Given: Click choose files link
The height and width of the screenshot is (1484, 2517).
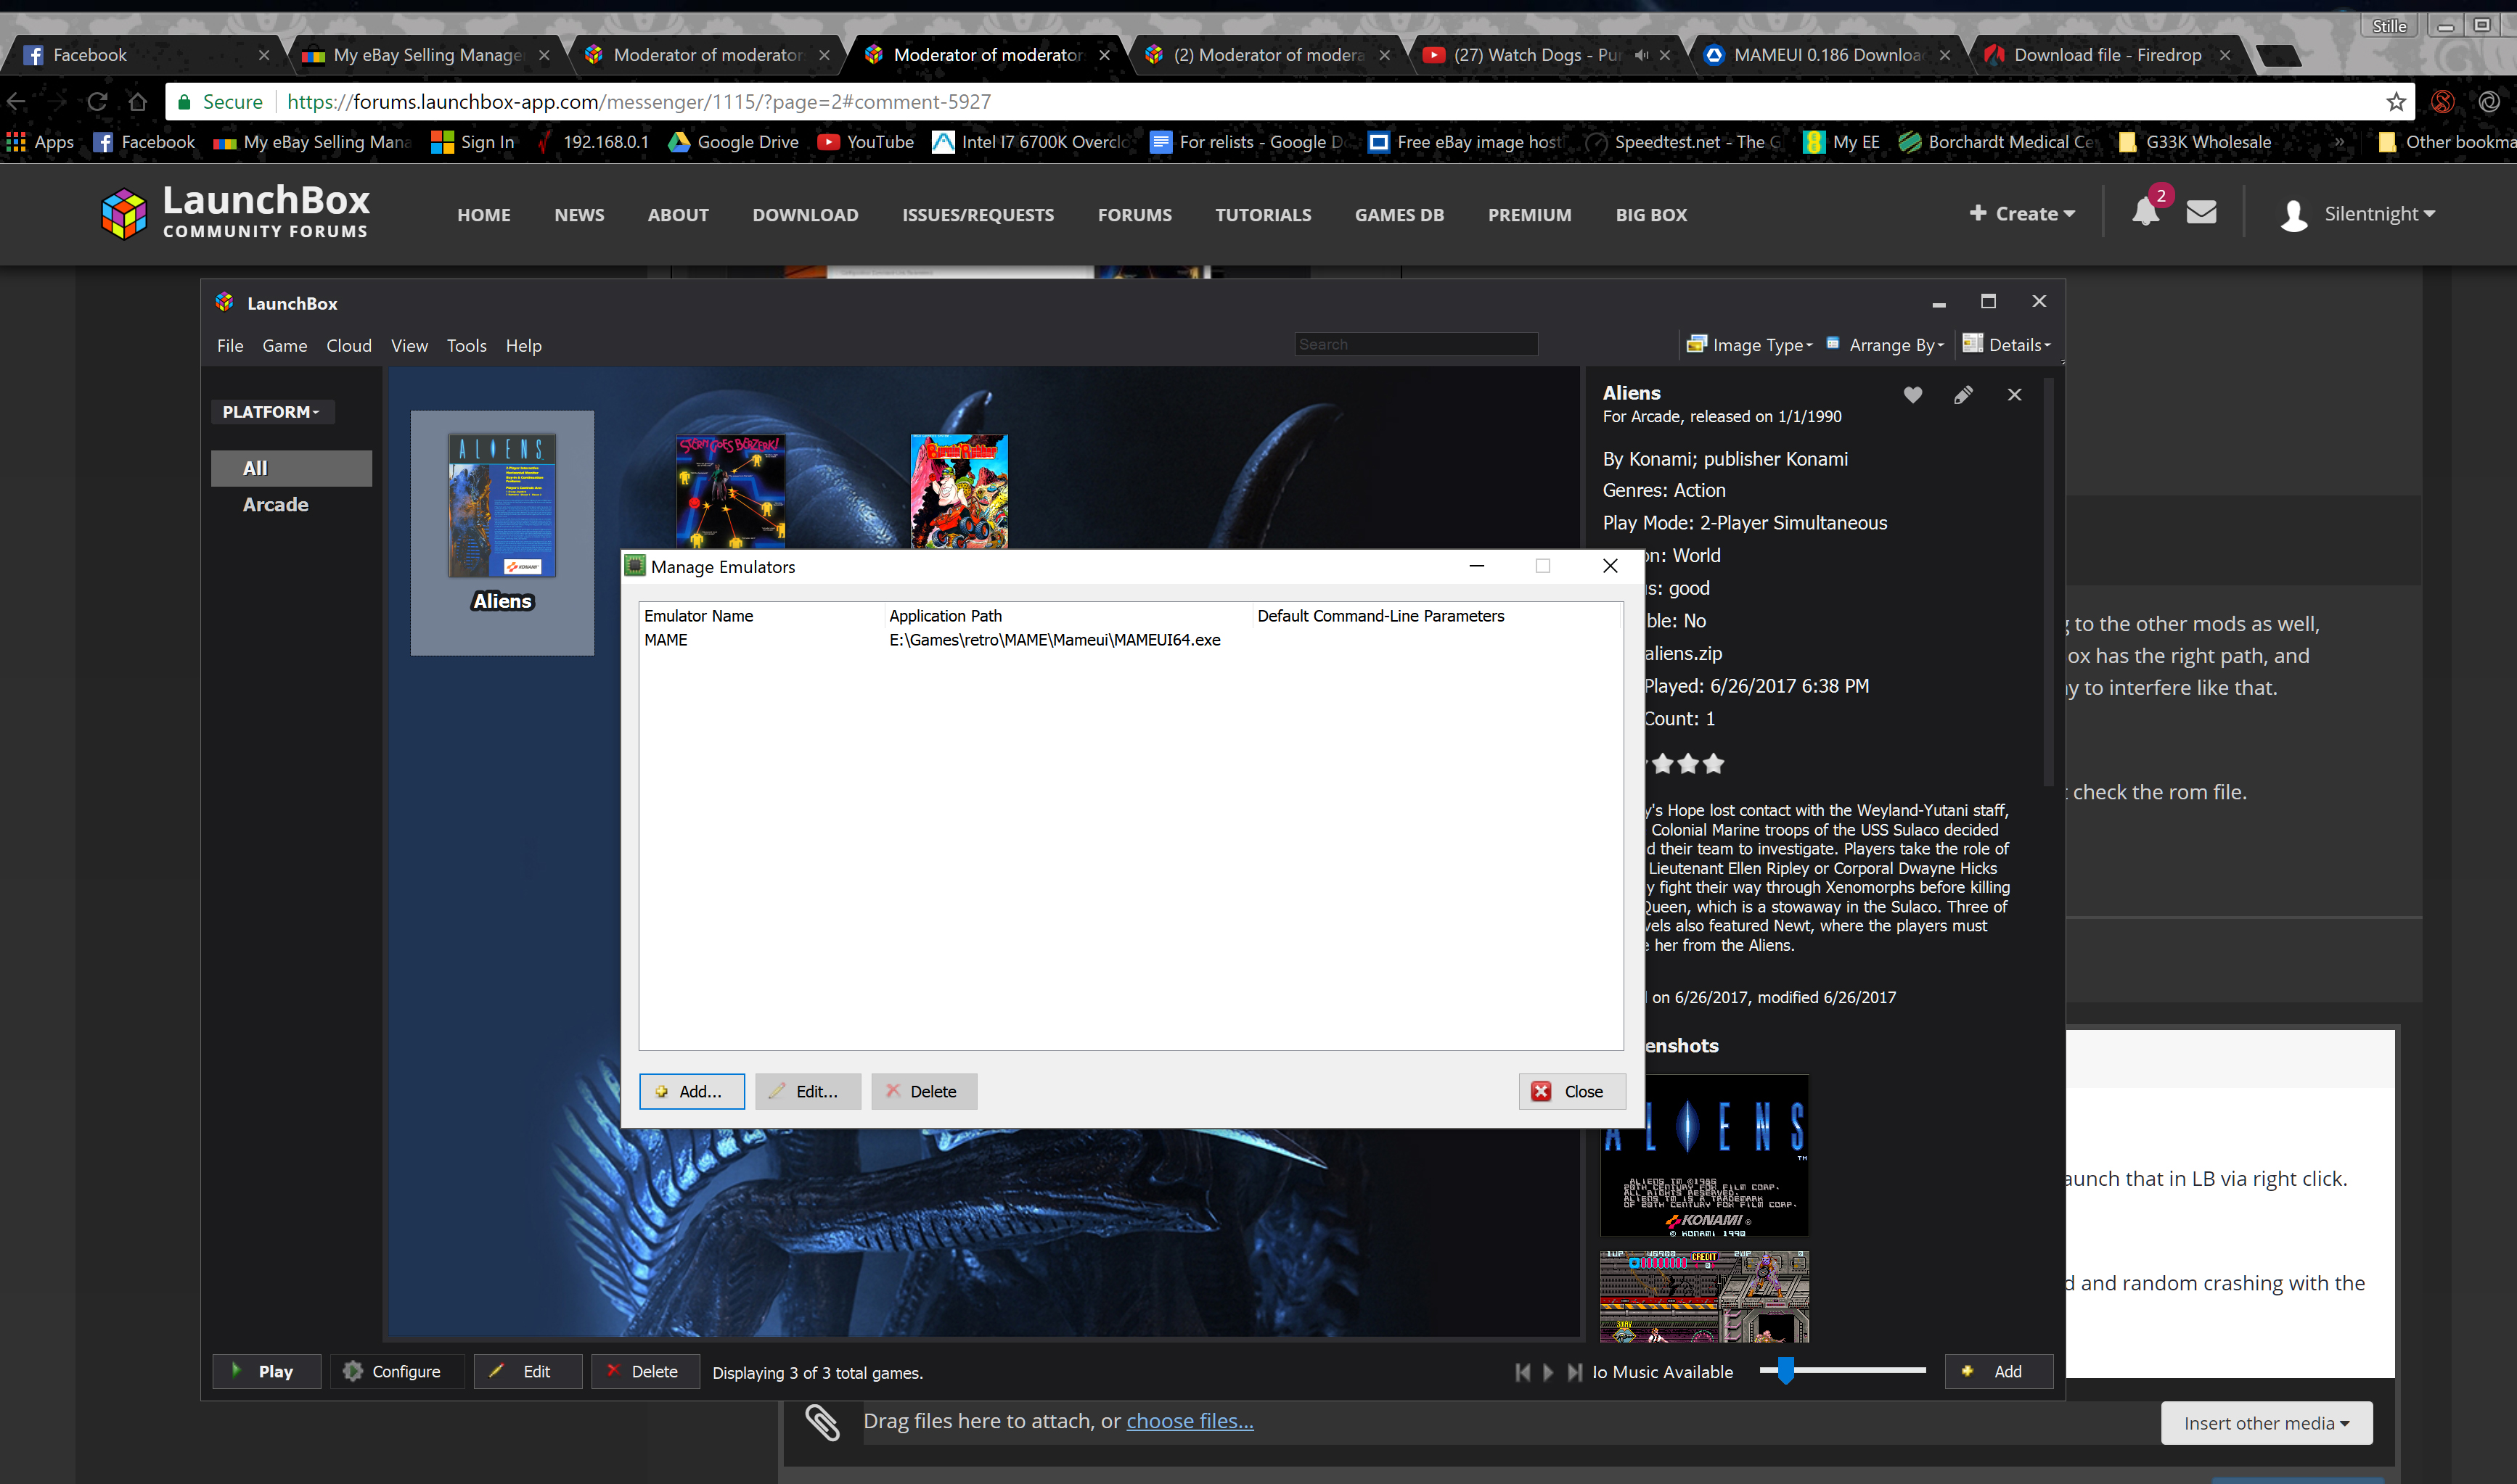Looking at the screenshot, I should tap(1190, 1421).
